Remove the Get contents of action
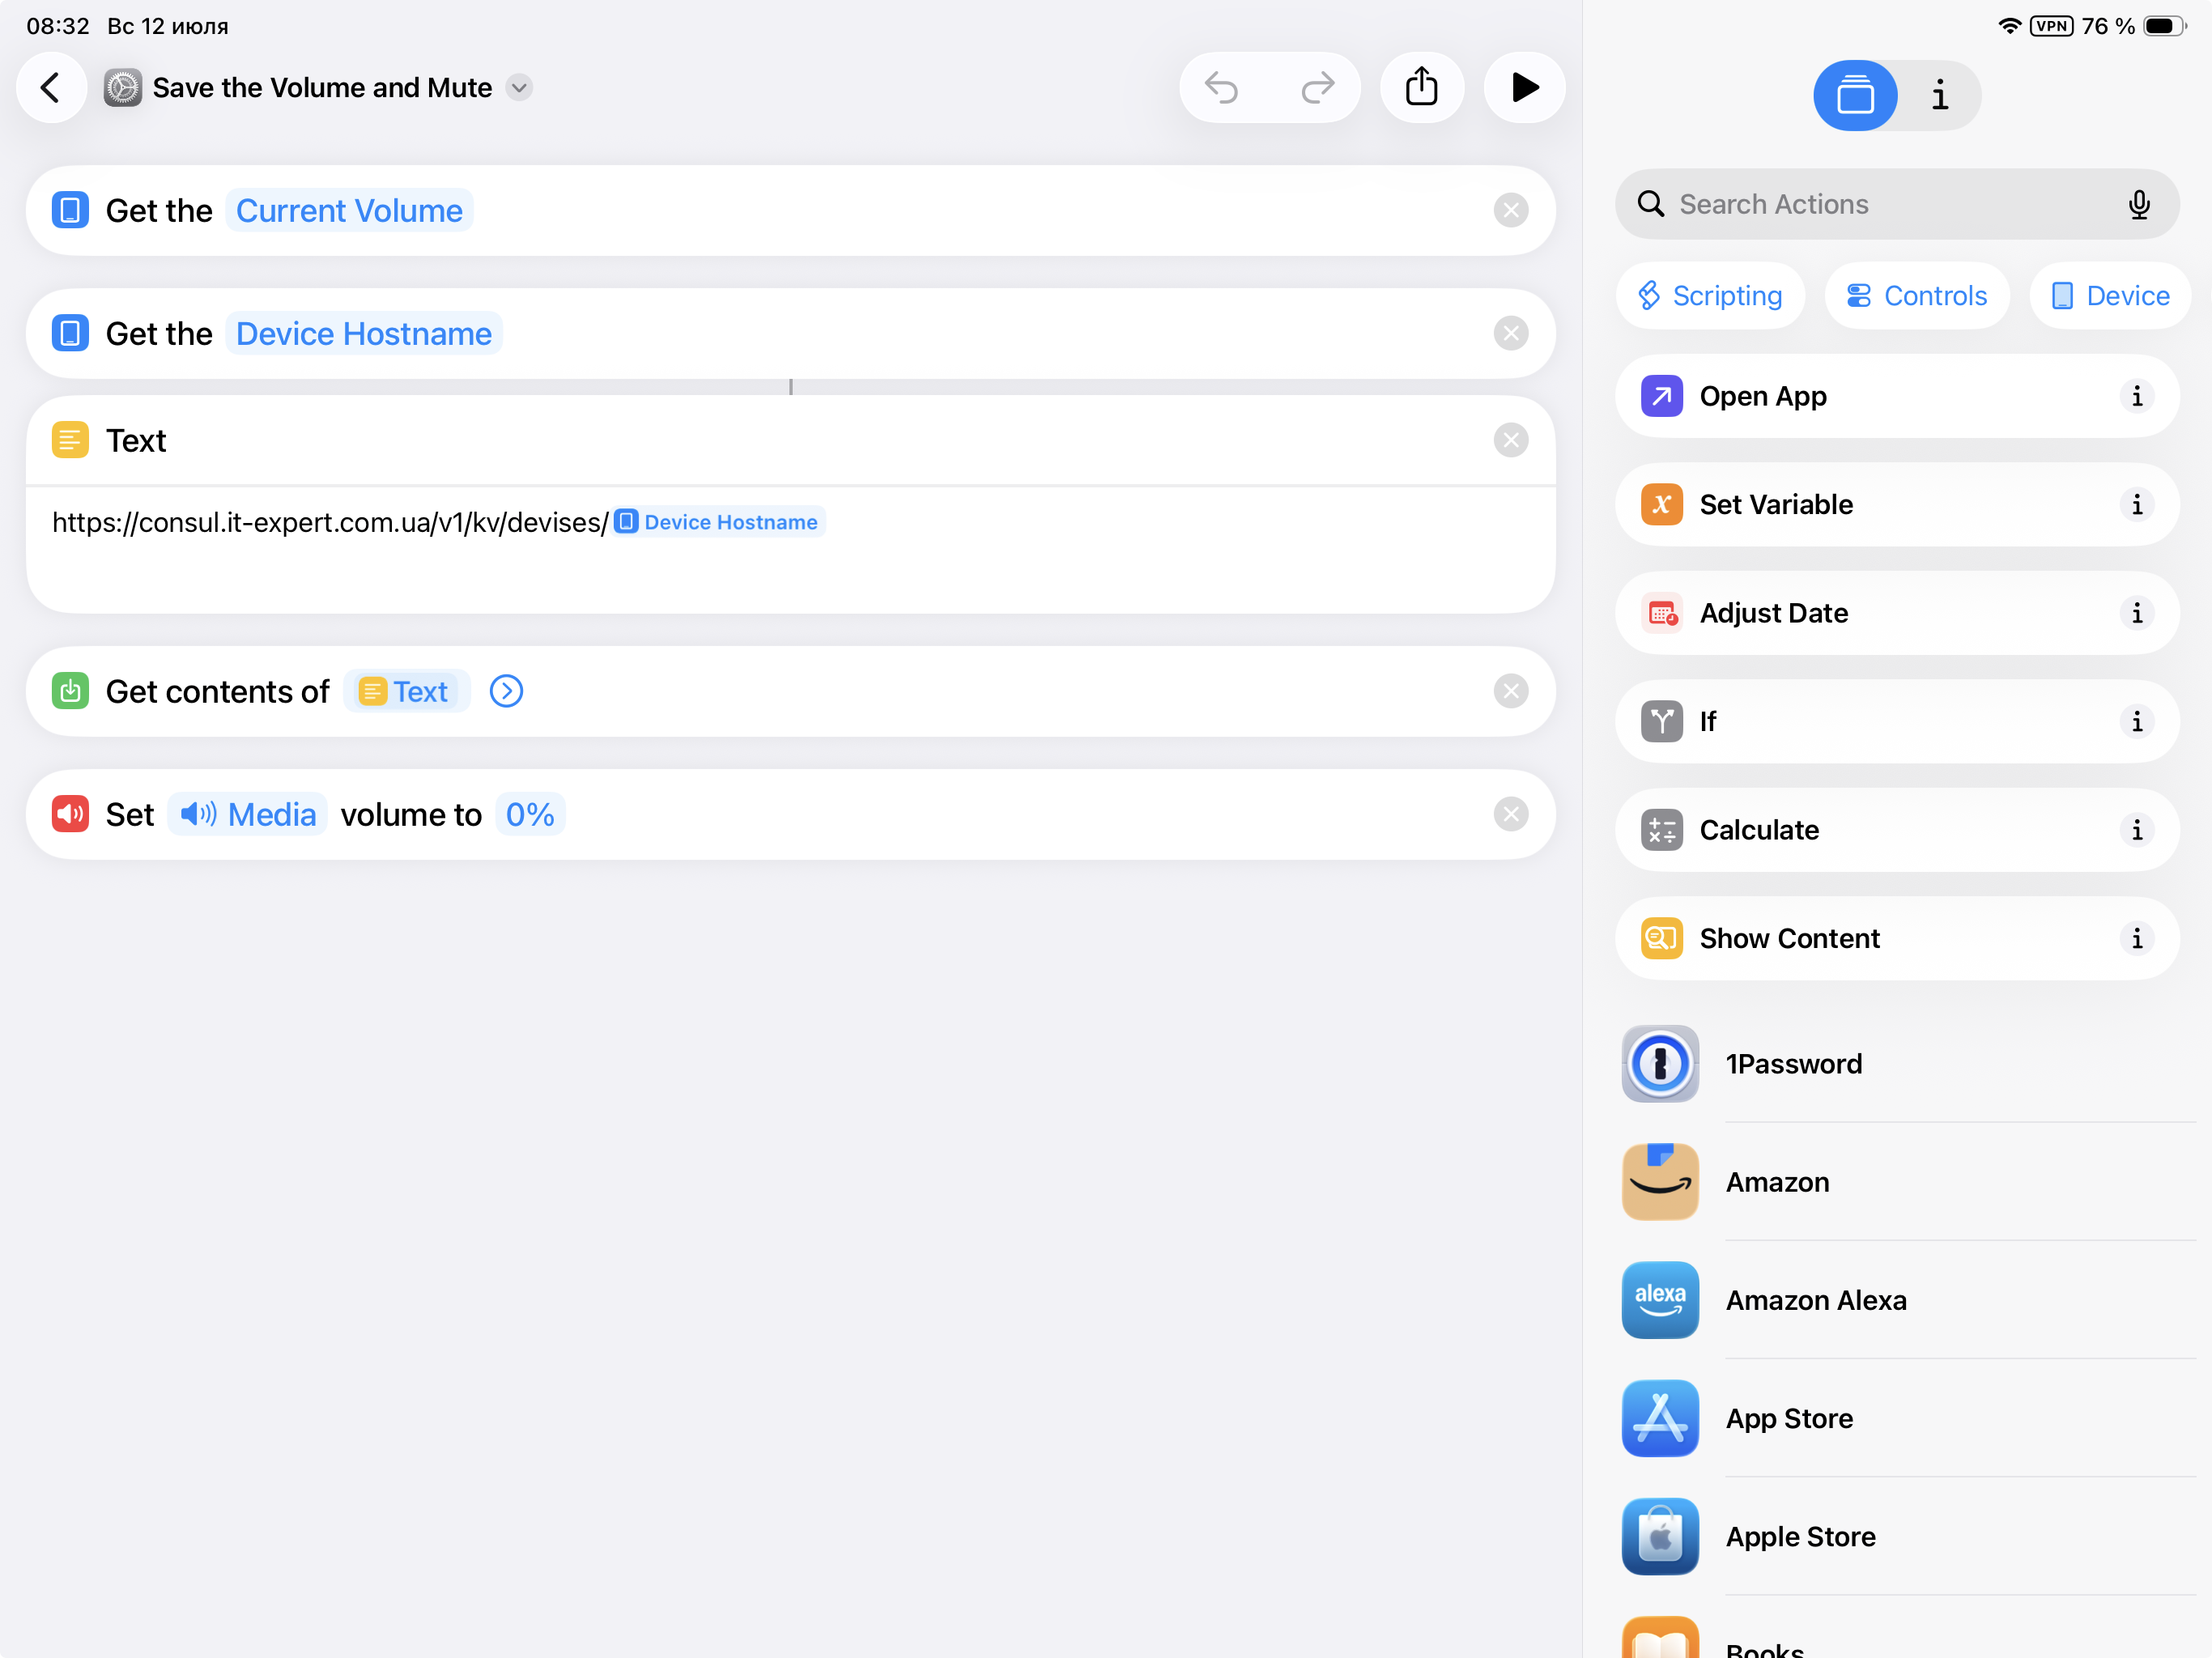The image size is (2212, 1658). click(x=1510, y=692)
